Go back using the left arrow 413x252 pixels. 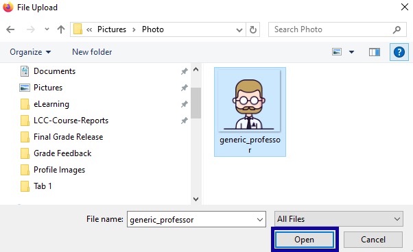pos(10,29)
